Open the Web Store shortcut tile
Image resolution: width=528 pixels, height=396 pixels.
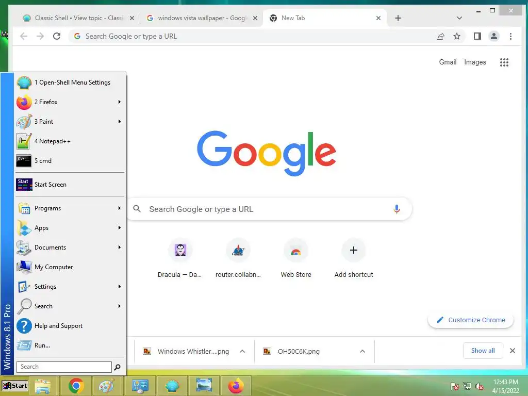coord(296,259)
